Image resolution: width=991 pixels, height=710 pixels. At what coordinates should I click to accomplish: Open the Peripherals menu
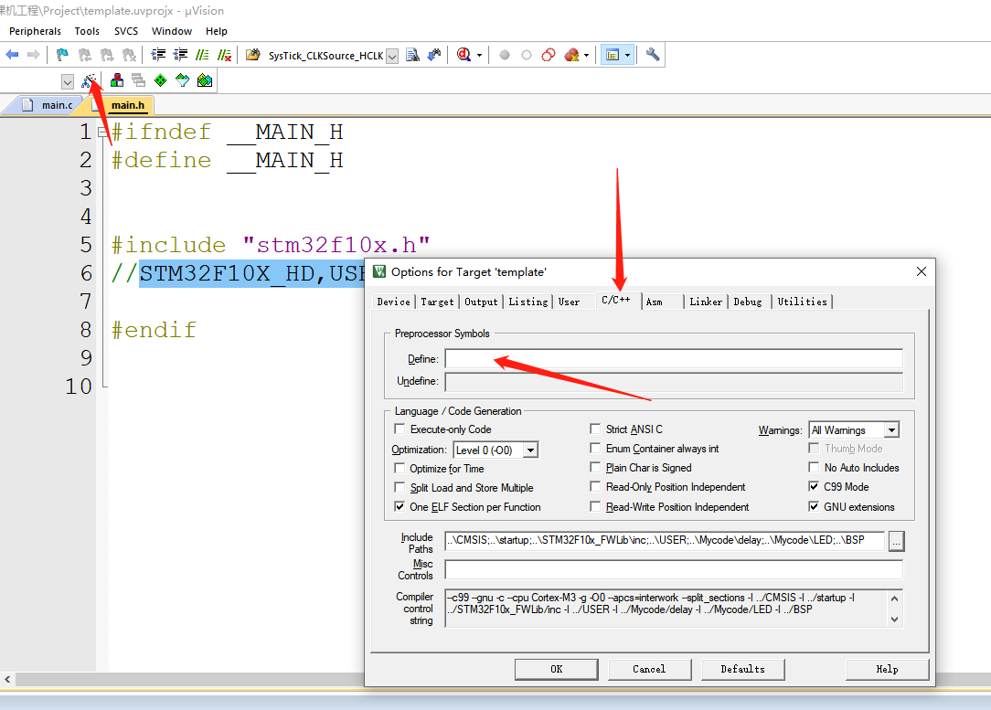pos(35,30)
